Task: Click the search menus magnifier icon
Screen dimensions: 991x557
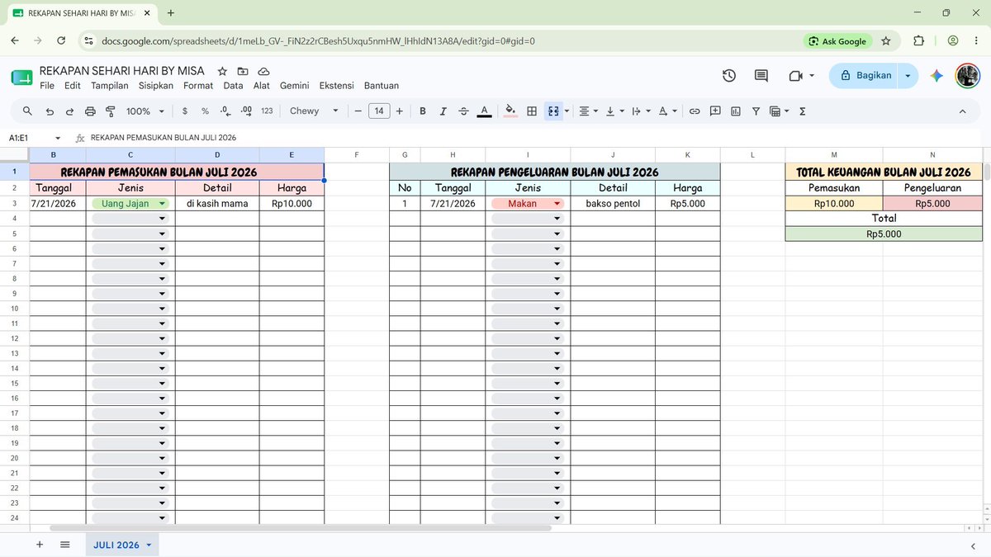Action: [27, 111]
